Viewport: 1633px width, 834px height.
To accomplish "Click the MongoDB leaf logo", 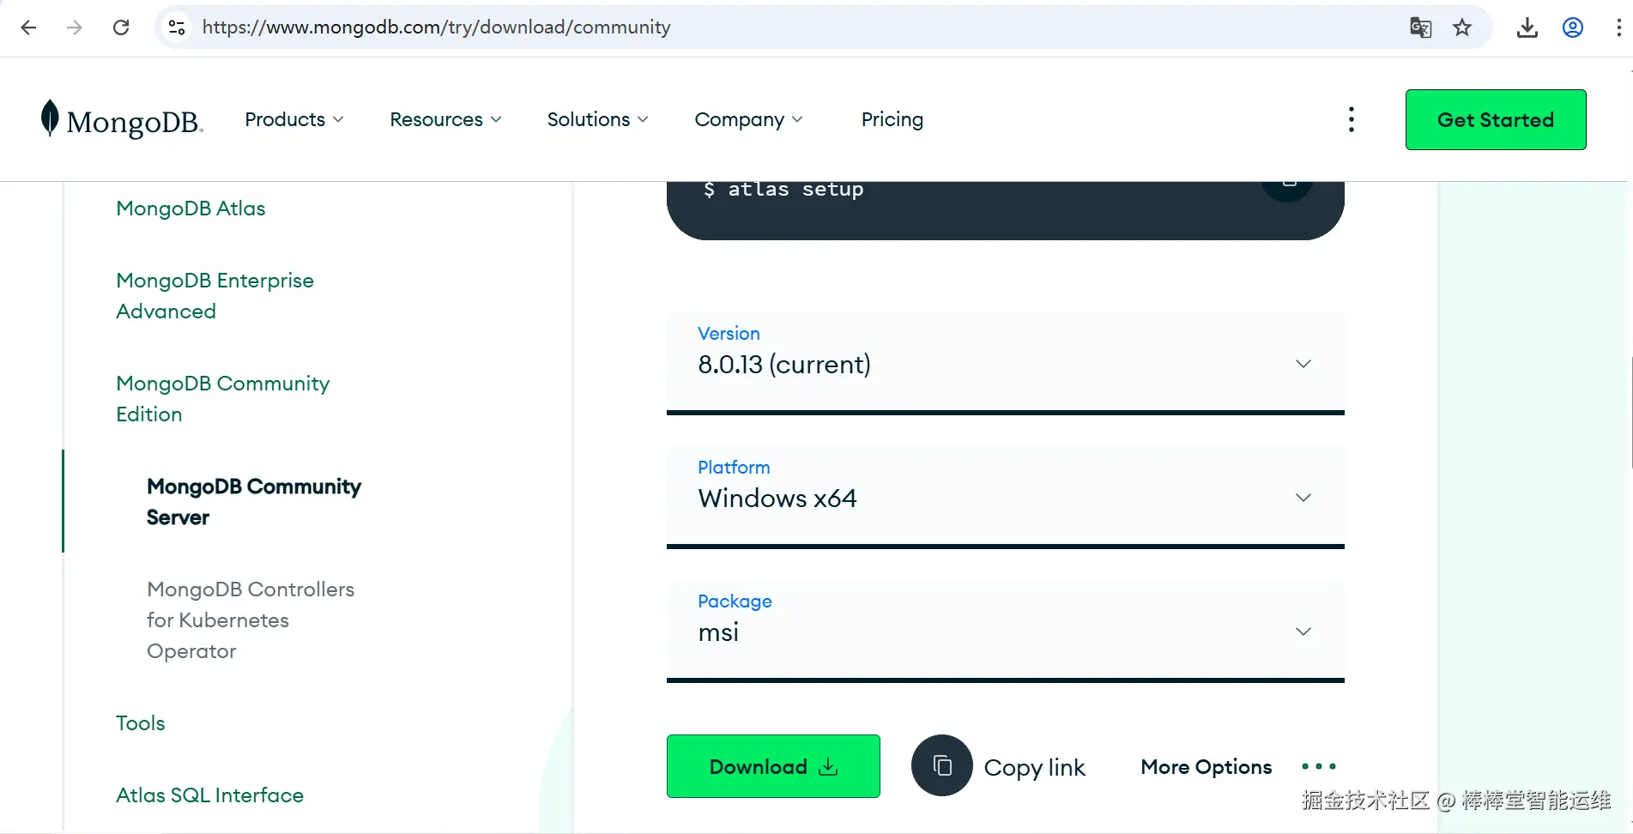I will click(x=122, y=120).
